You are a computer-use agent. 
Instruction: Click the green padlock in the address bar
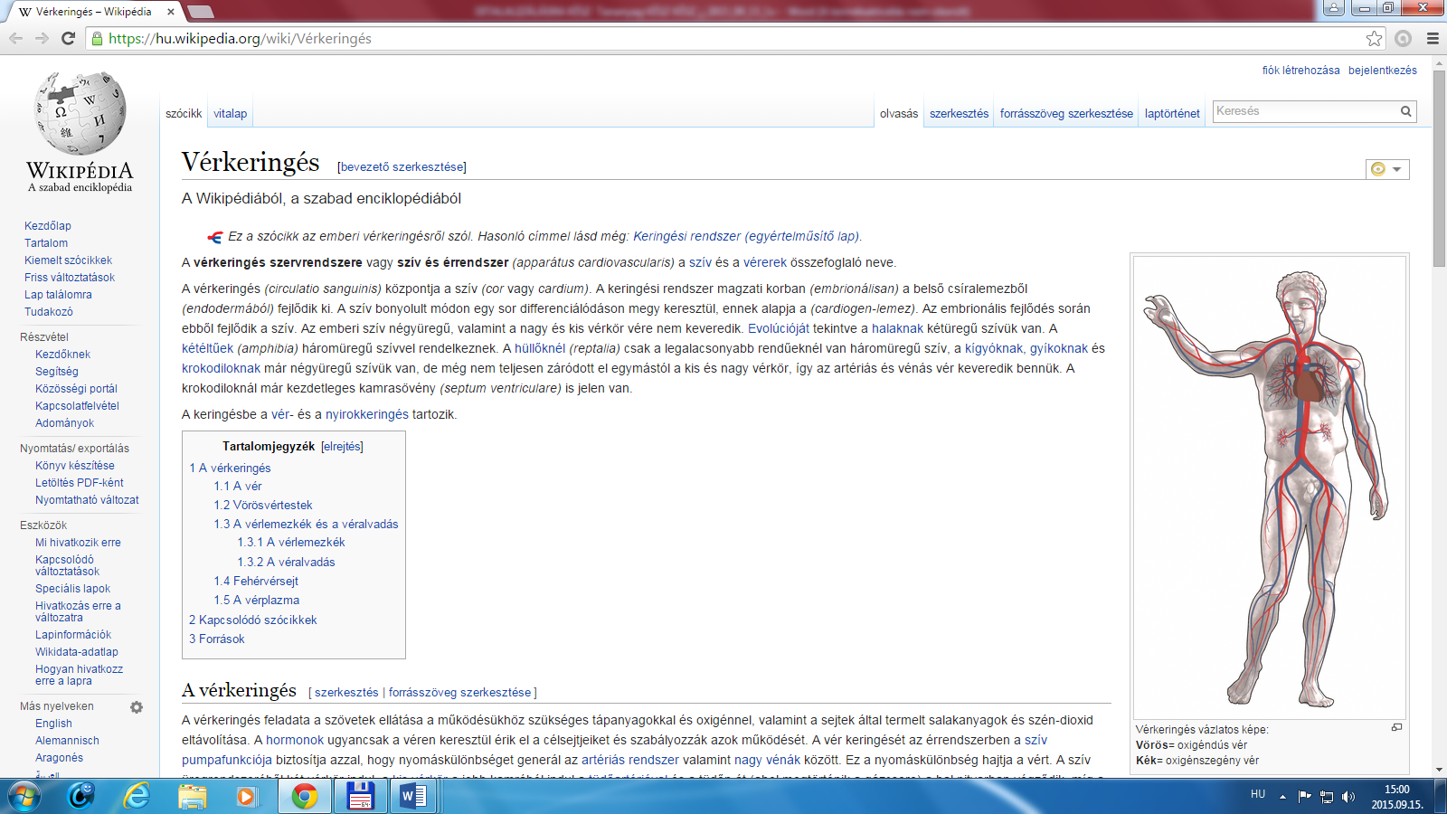tap(98, 38)
